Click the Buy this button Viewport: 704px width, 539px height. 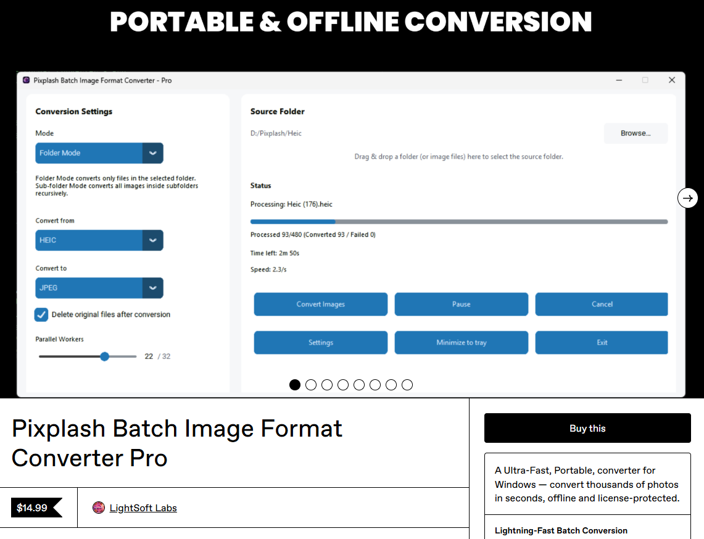click(587, 428)
